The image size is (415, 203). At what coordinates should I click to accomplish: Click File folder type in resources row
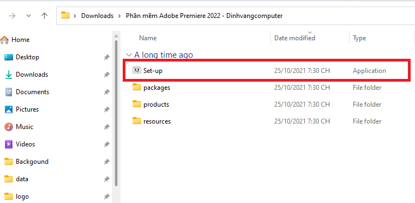[367, 121]
